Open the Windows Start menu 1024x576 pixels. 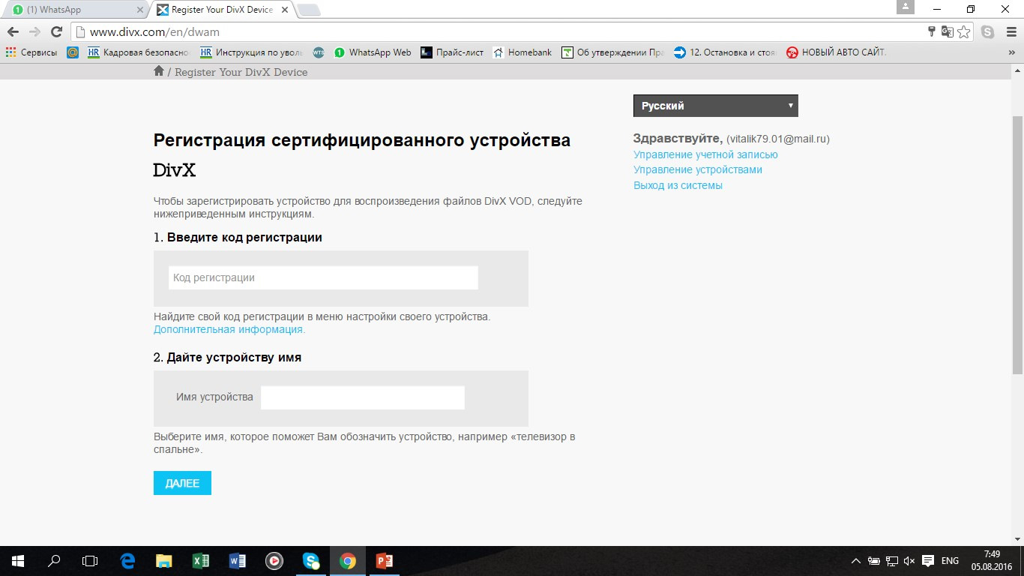(x=18, y=560)
